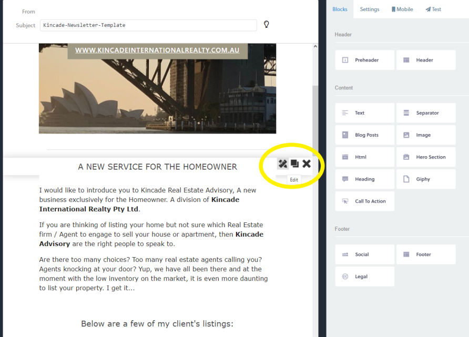
Task: Select the Blog Posts block label
Action: (x=366, y=135)
